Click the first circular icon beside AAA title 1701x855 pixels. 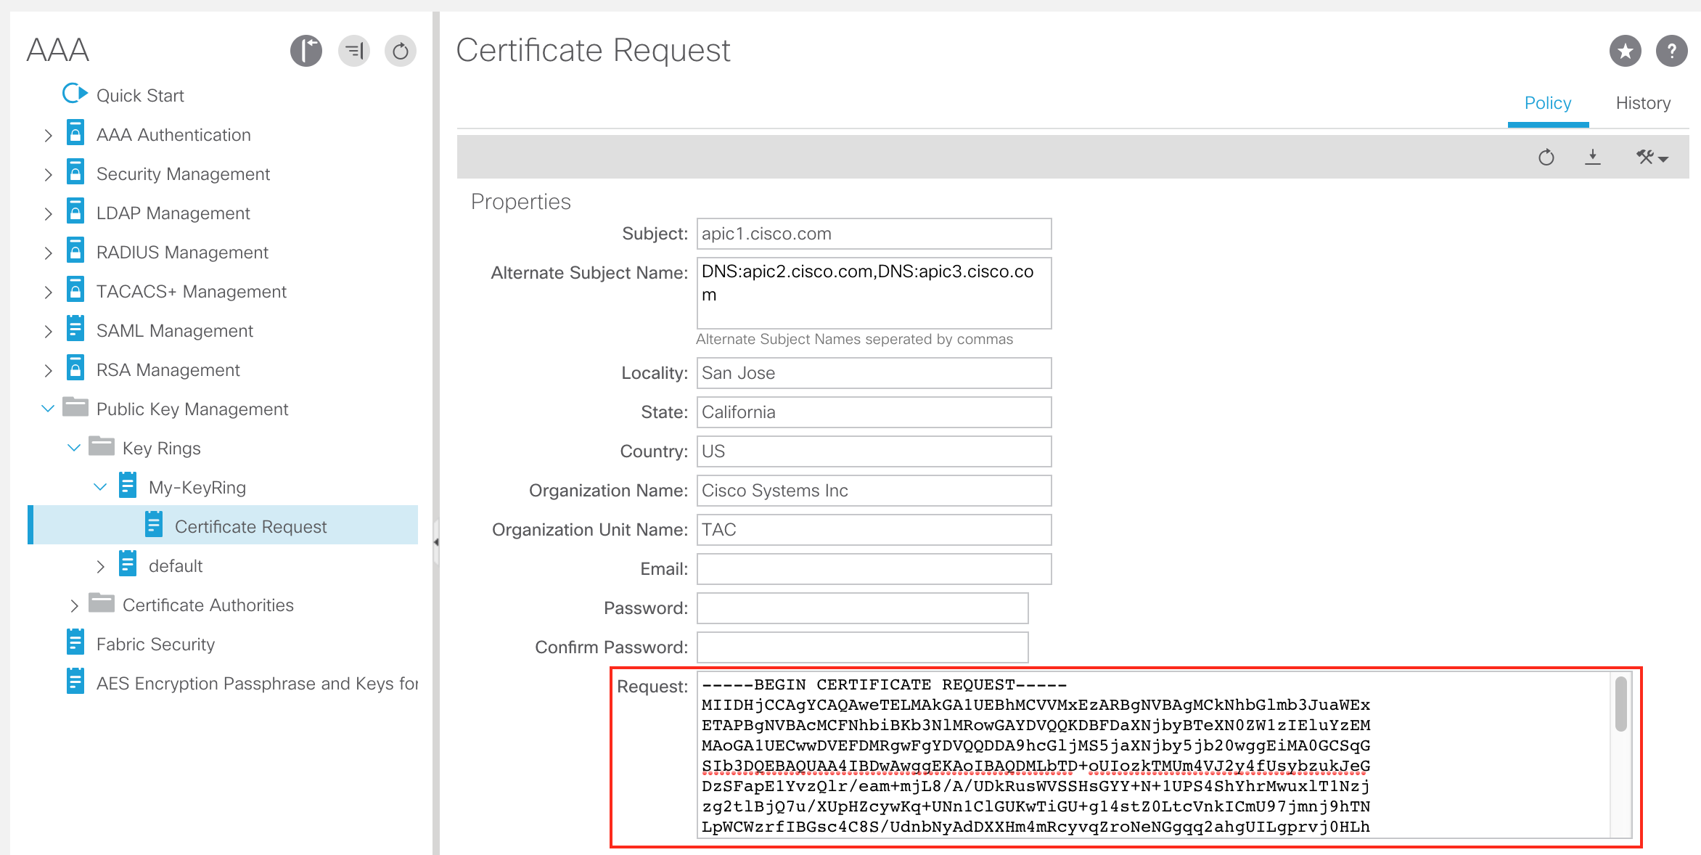tap(306, 52)
